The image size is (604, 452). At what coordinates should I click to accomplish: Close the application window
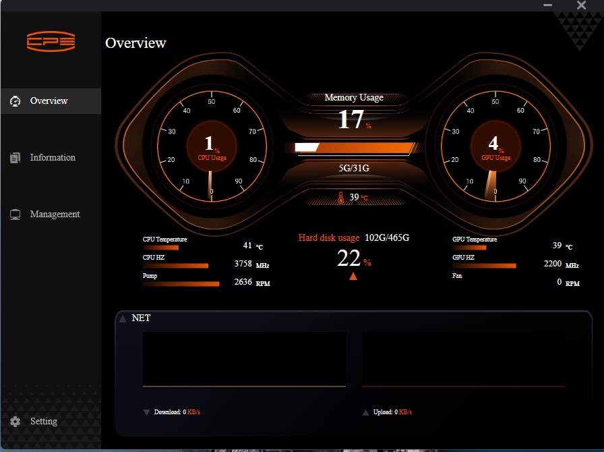tap(581, 5)
